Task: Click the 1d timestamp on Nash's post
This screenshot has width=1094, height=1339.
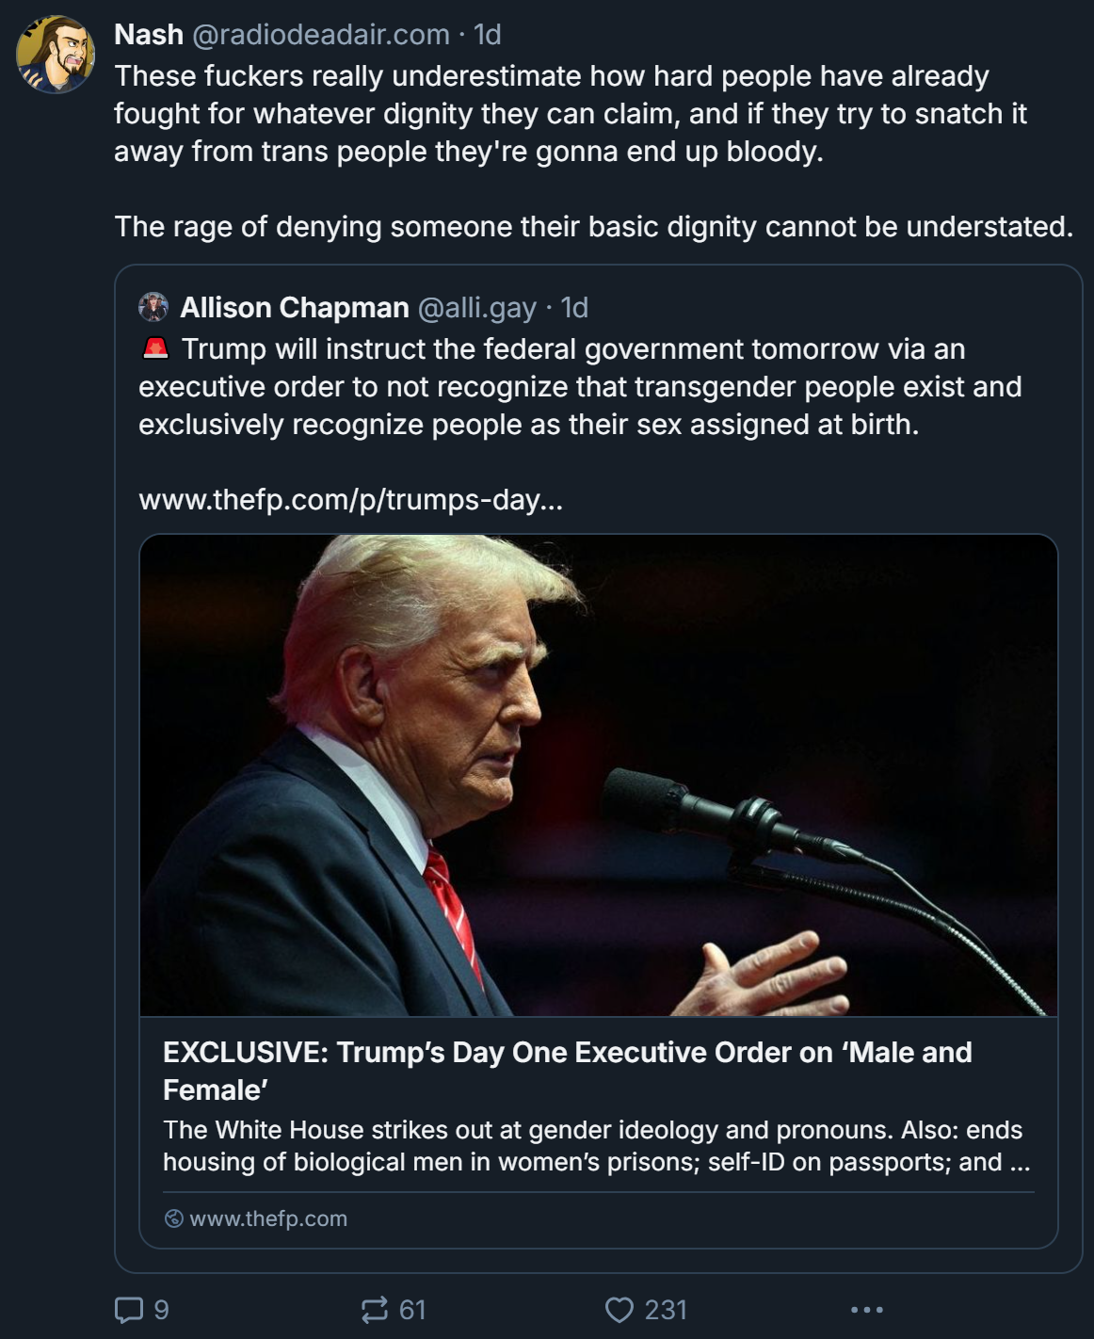Action: [488, 35]
